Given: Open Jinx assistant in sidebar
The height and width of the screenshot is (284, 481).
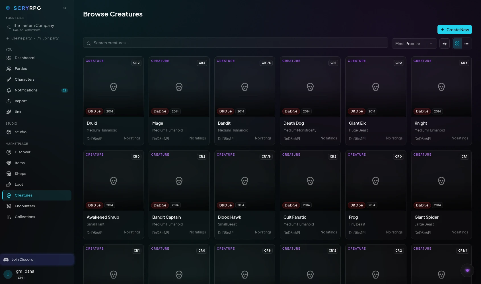Looking at the screenshot, I should pyautogui.click(x=37, y=112).
